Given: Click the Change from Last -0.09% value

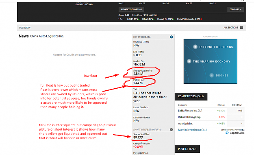Looking at the screenshot, I should (138, 147).
